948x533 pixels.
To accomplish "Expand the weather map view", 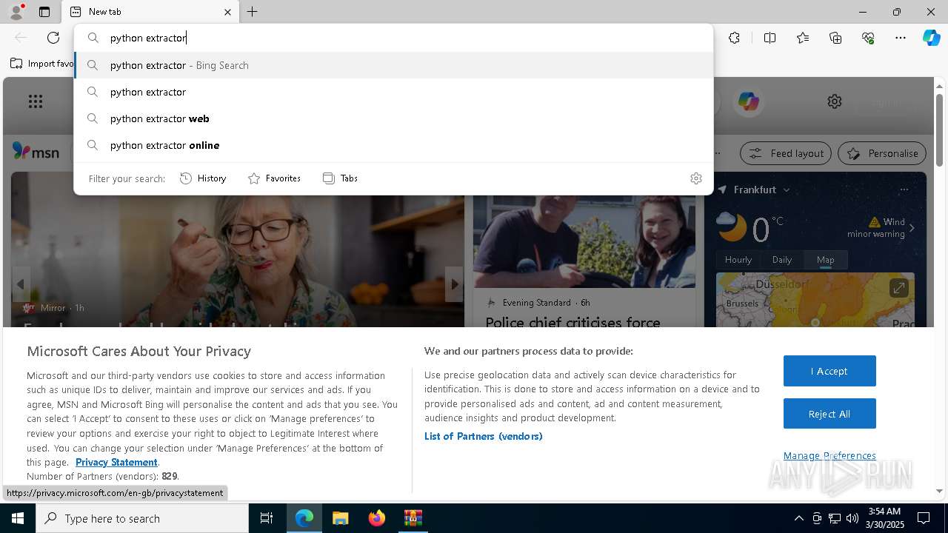I will point(898,288).
